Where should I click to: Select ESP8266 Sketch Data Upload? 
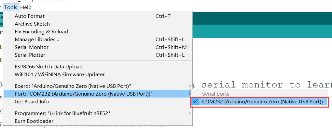[98, 67]
